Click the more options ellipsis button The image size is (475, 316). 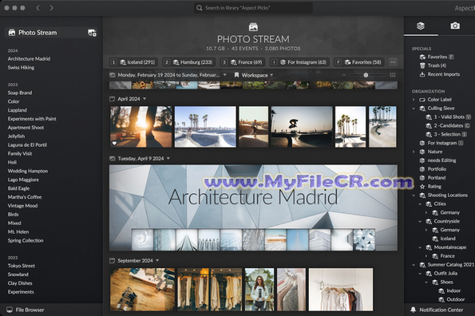[393, 62]
